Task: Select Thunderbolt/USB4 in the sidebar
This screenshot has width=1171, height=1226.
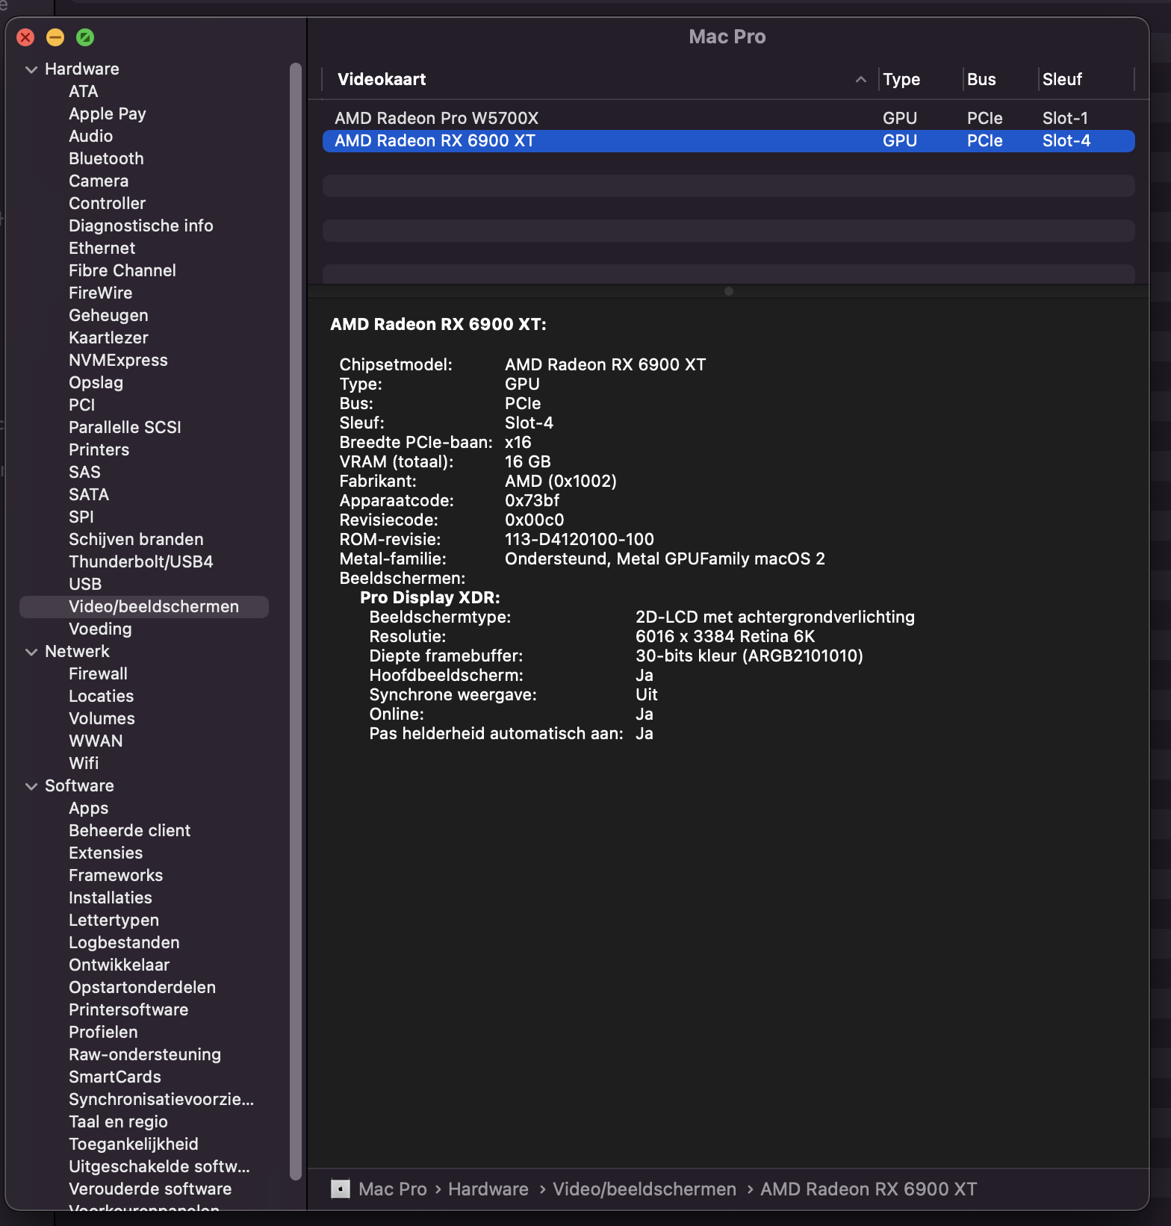Action: (x=141, y=561)
